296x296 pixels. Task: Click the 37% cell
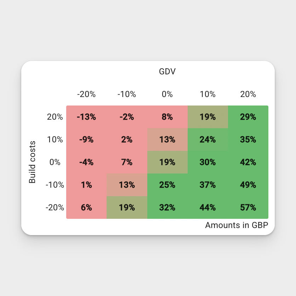pyautogui.click(x=207, y=185)
